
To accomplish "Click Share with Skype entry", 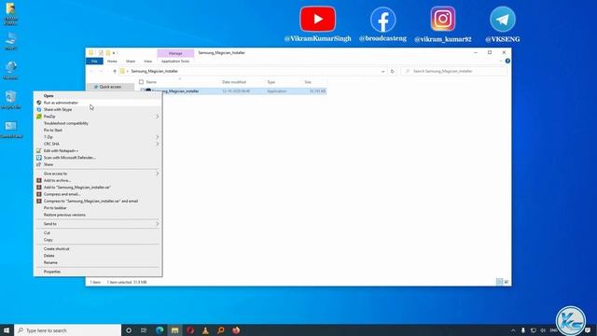I will click(58, 109).
